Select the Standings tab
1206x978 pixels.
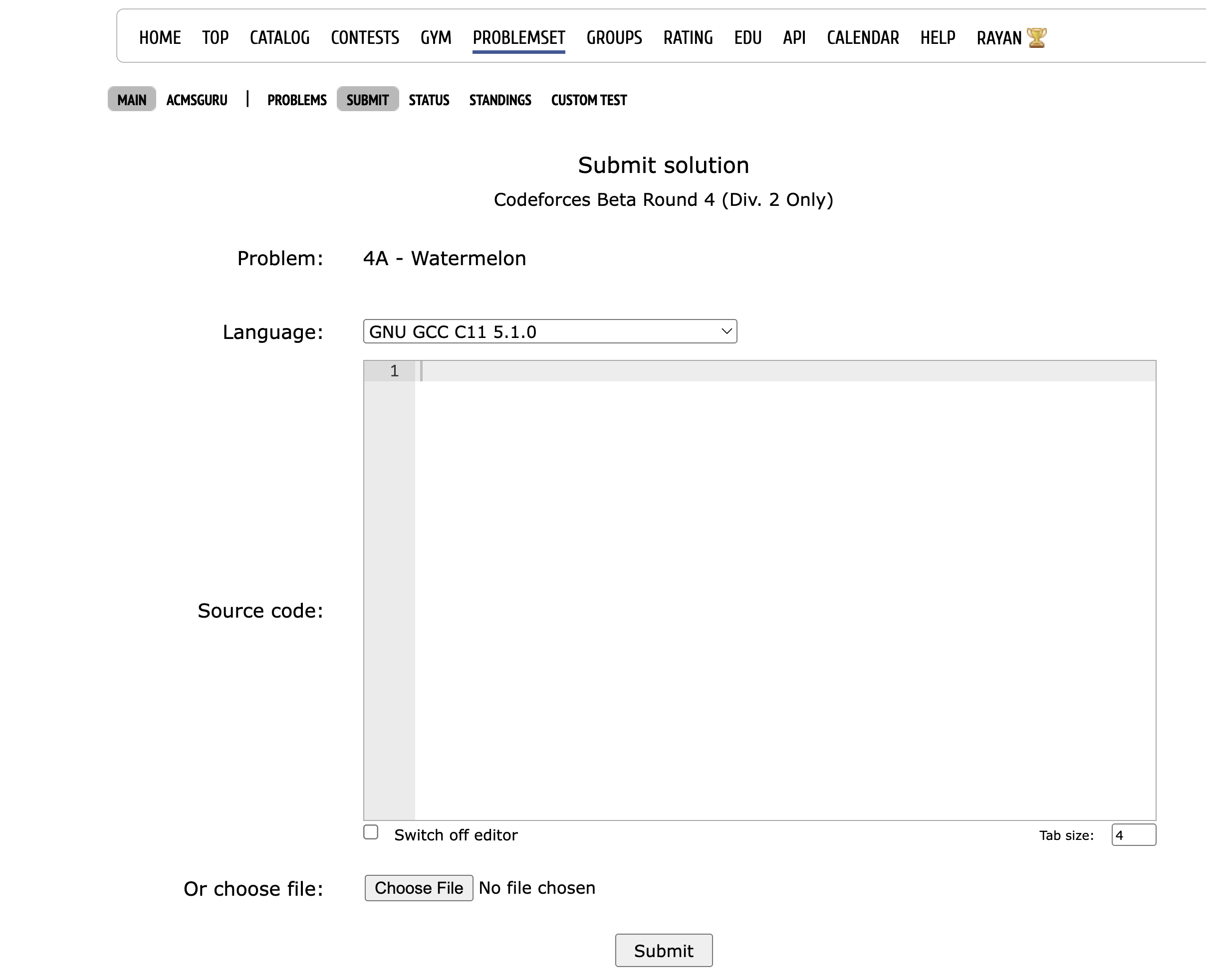pyautogui.click(x=499, y=100)
